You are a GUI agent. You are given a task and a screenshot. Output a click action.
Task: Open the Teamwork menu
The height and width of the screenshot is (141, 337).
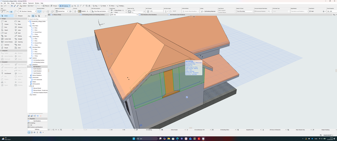31,3
